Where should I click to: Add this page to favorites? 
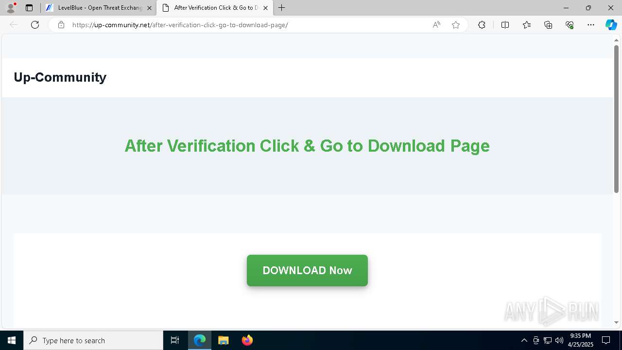click(456, 25)
